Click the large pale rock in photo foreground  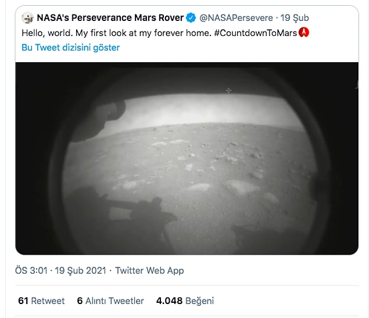click(242, 187)
